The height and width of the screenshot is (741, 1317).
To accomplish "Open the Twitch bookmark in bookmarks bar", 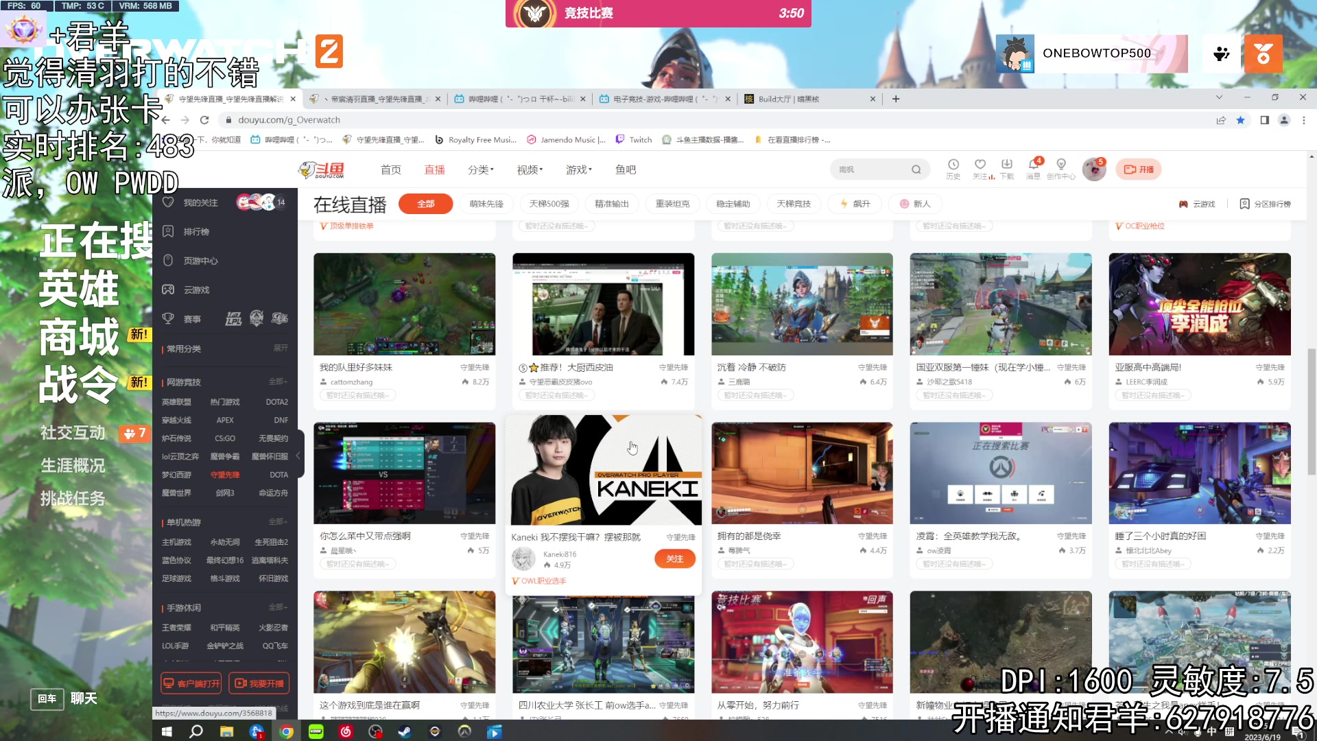I will (x=634, y=139).
